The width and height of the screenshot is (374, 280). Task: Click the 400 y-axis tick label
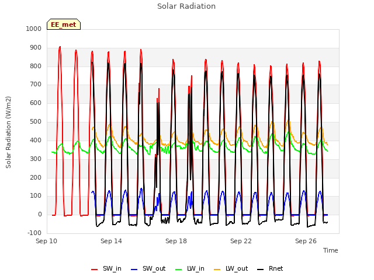(x=36, y=140)
